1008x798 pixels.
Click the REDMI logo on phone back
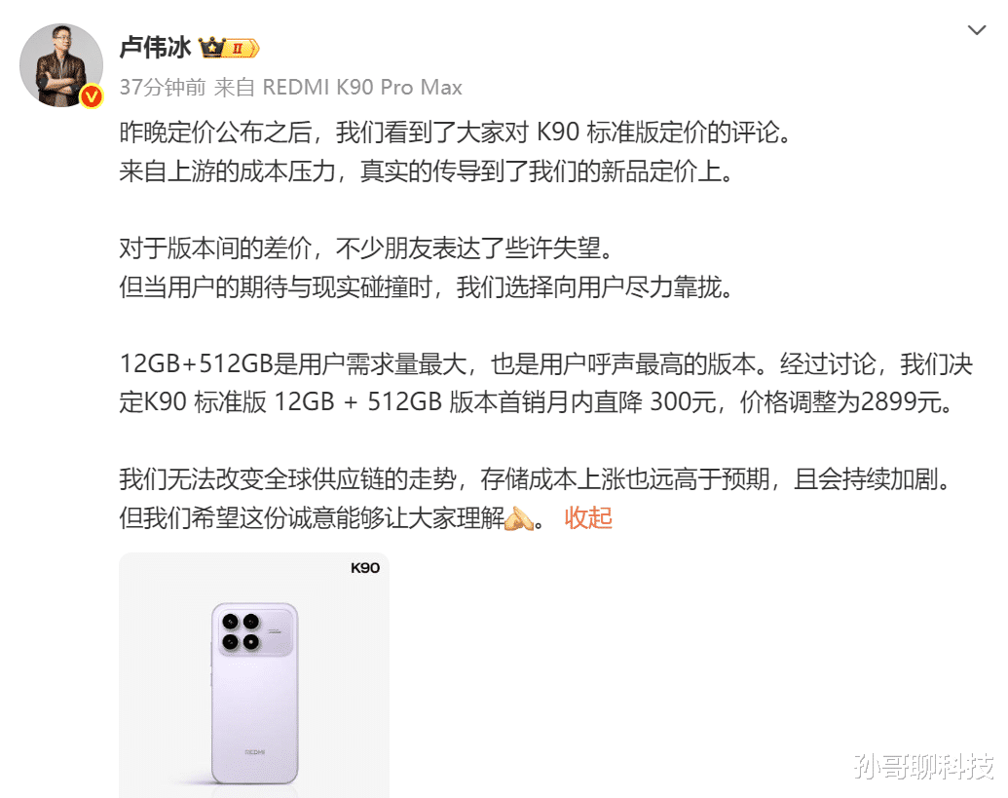254,751
